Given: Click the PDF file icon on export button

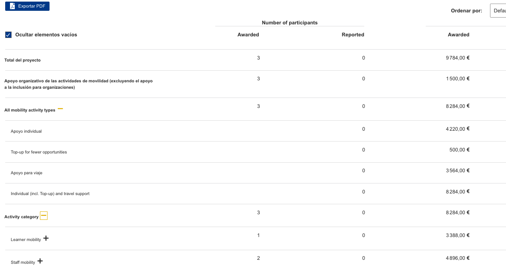Looking at the screenshot, I should click(12, 6).
